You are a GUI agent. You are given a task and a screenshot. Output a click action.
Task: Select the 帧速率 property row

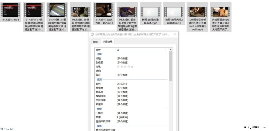131,104
